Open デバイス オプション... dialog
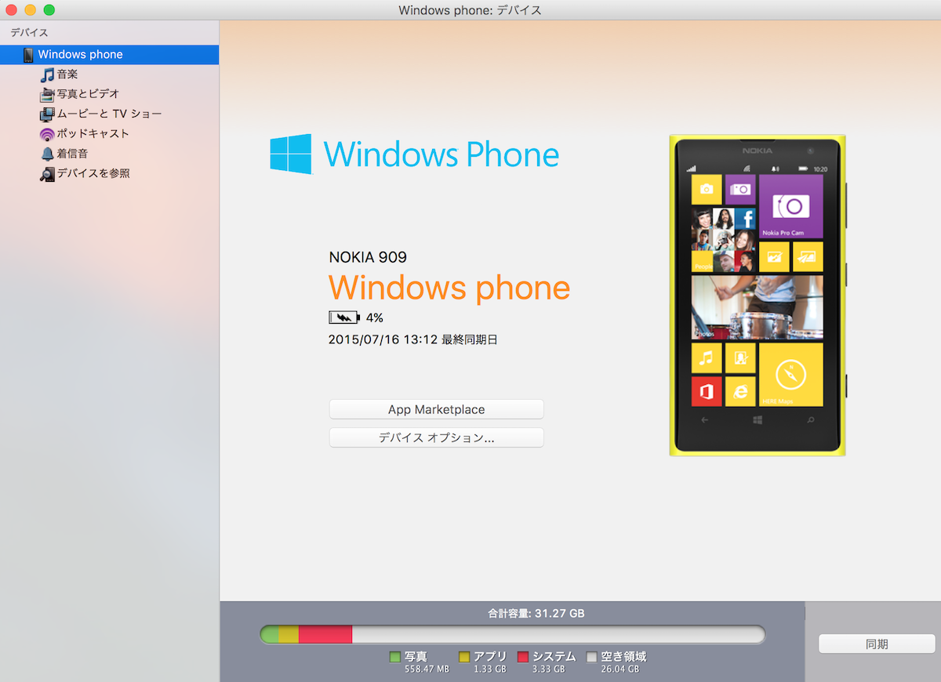The width and height of the screenshot is (941, 682). tap(436, 437)
